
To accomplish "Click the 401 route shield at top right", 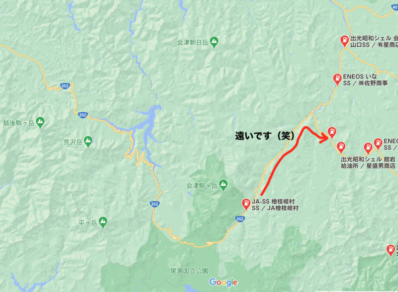I will coord(395,7).
